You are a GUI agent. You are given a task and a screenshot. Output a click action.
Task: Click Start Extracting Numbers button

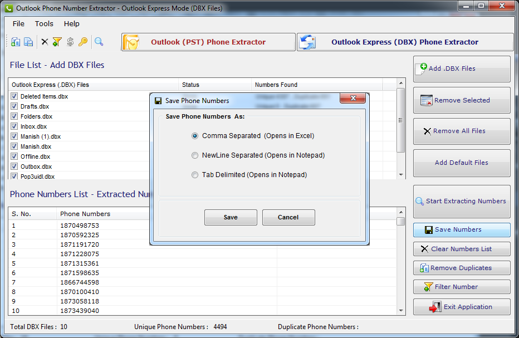[x=462, y=201]
